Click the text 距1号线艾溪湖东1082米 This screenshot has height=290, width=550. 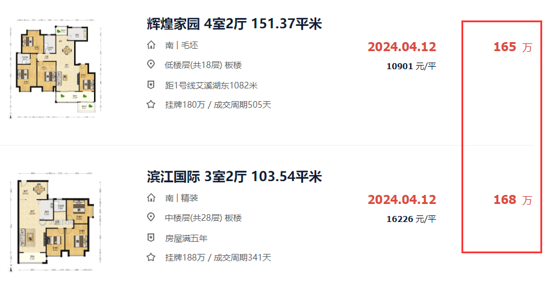[211, 85]
